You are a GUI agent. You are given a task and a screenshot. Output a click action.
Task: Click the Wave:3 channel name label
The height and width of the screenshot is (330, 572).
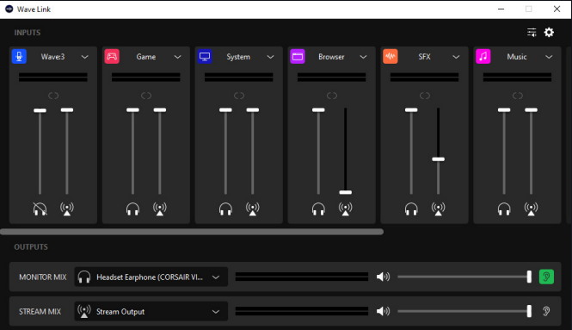coord(52,57)
